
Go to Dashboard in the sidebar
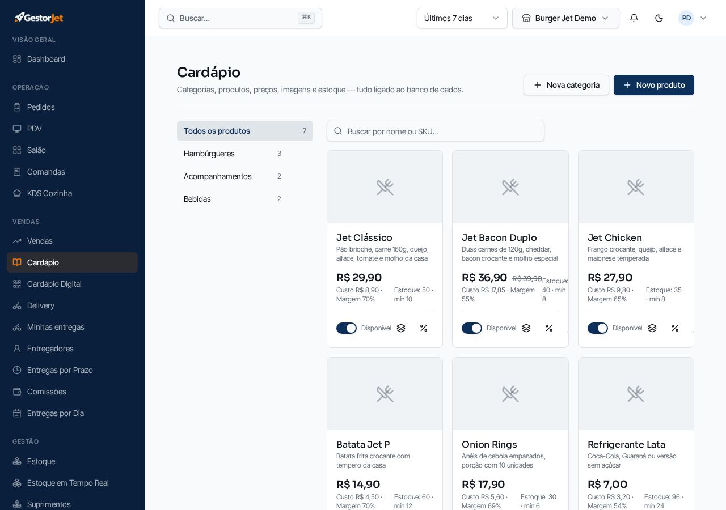click(x=72, y=59)
